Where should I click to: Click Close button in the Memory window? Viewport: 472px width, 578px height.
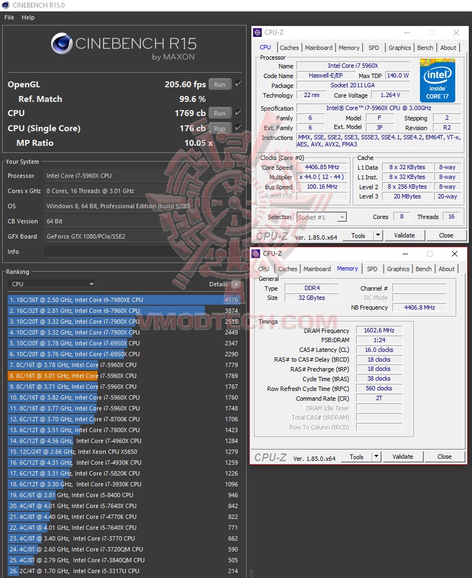pyautogui.click(x=445, y=457)
